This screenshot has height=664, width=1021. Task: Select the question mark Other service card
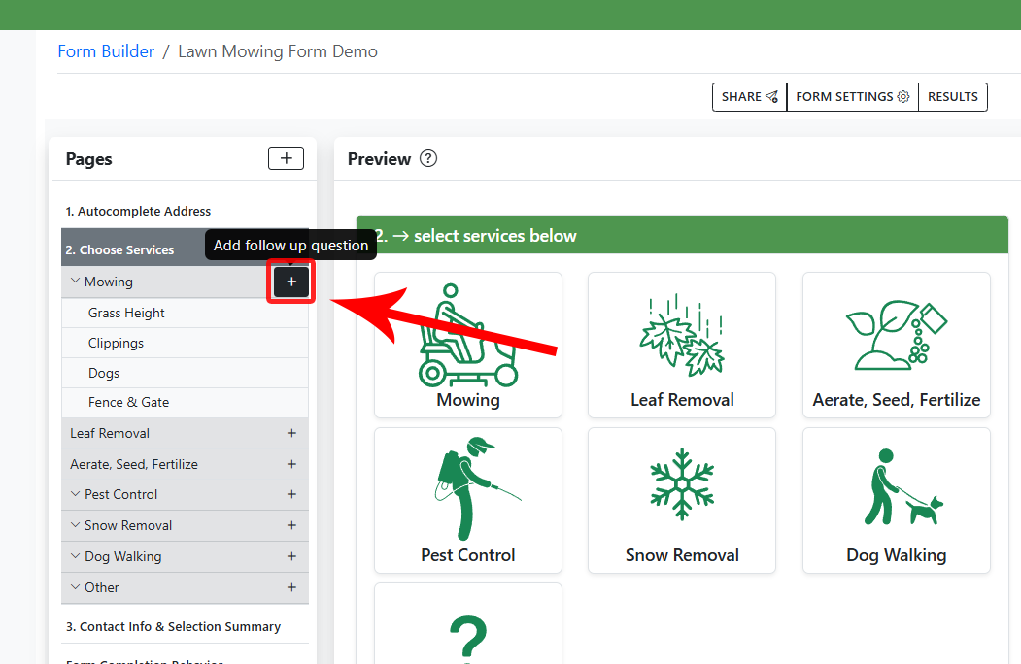(x=468, y=623)
